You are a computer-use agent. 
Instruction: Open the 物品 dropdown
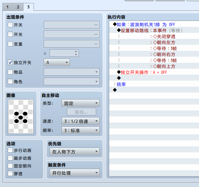coord(72,72)
